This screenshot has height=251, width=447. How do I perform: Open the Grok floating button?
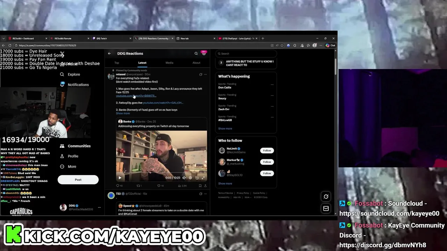[x=326, y=197]
